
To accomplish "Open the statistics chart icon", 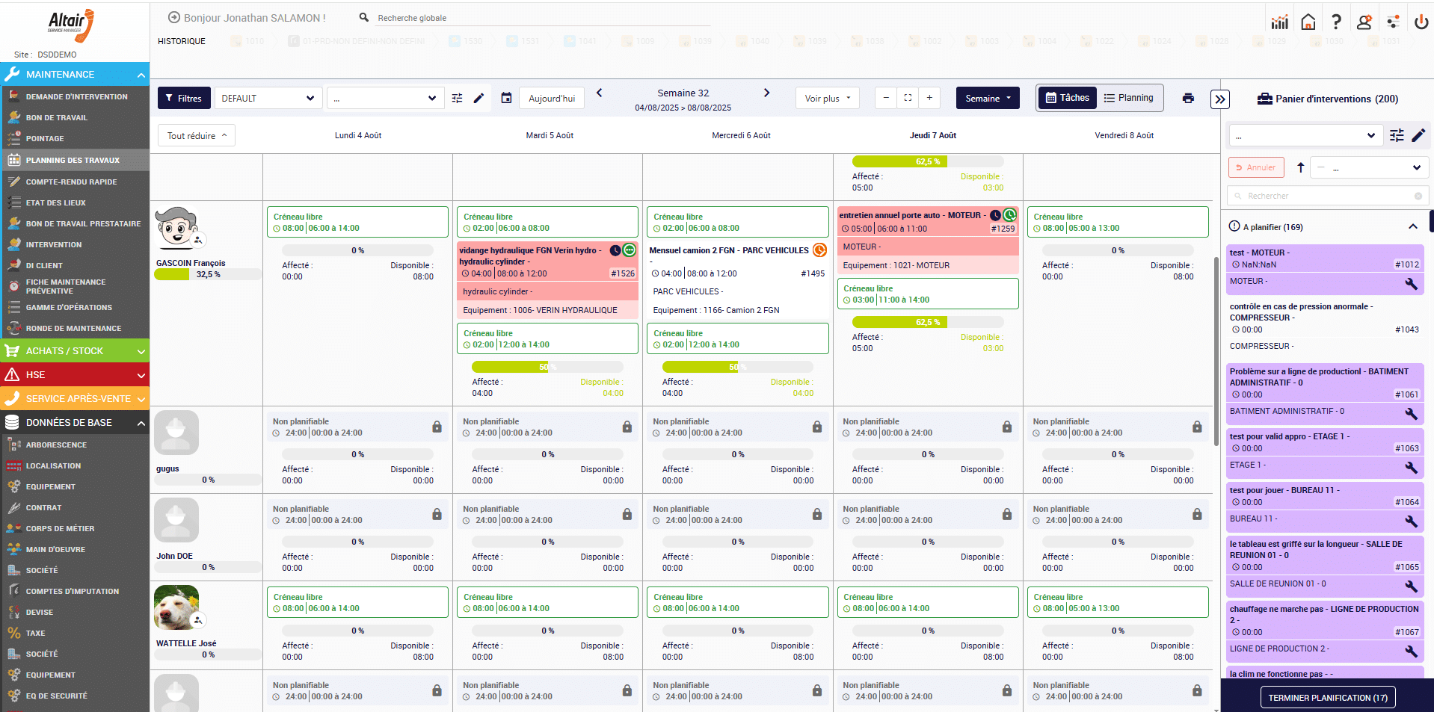I will click(x=1280, y=22).
